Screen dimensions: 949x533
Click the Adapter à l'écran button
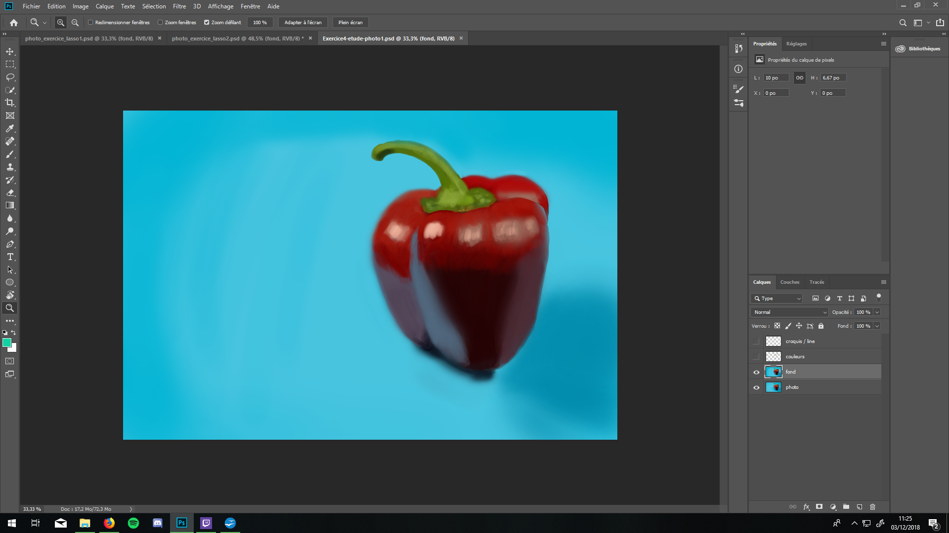tap(302, 22)
